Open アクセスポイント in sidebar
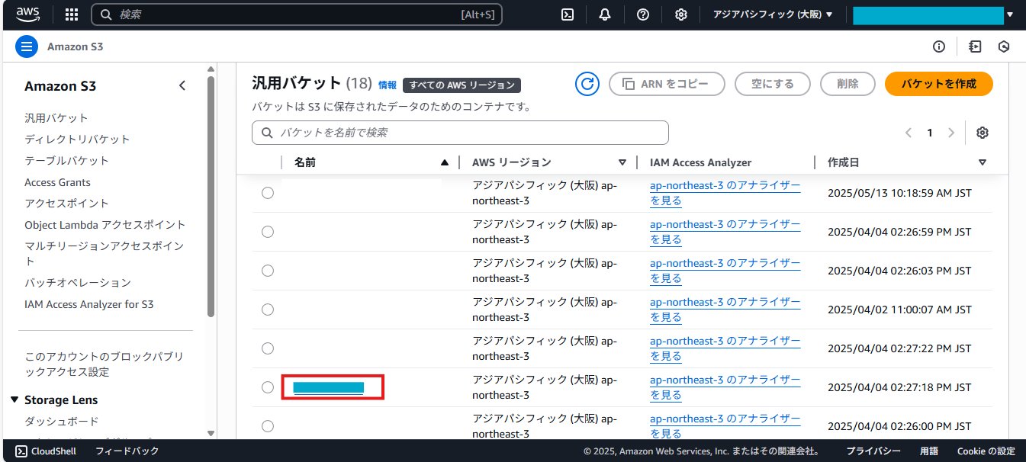Image resolution: width=1026 pixels, height=462 pixels. 66,204
